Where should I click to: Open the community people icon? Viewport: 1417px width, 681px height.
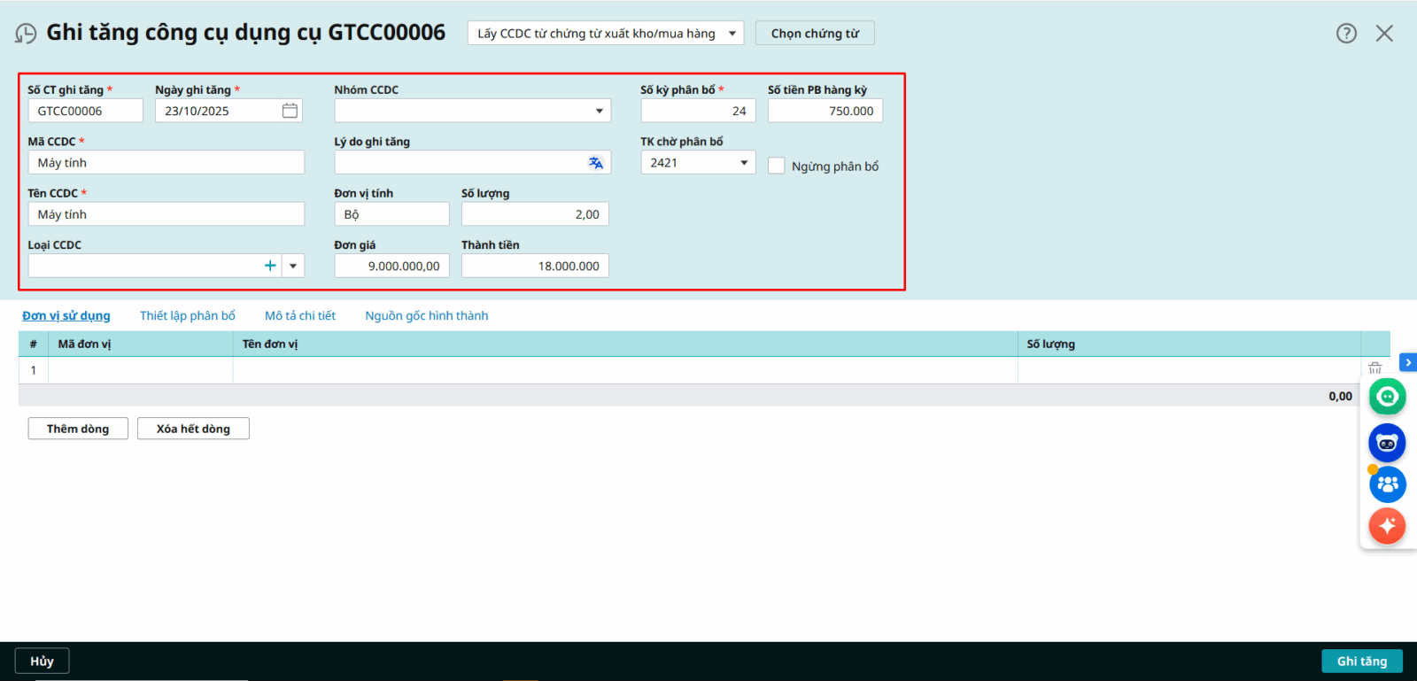(x=1387, y=484)
